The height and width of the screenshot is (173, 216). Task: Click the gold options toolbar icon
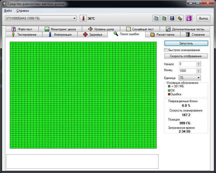pos(180,19)
